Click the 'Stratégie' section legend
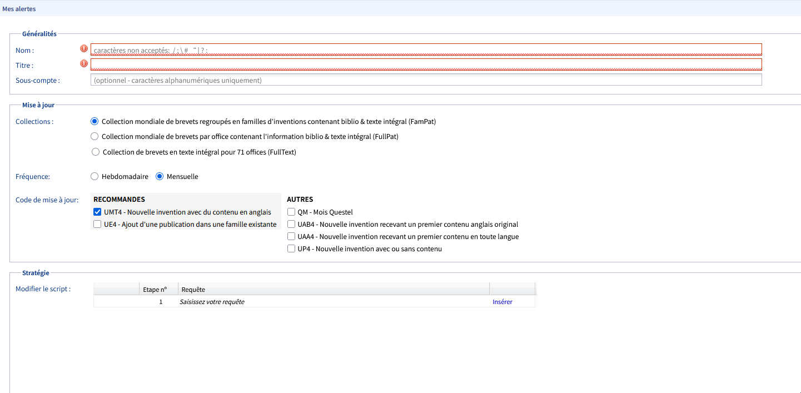 click(x=36, y=273)
